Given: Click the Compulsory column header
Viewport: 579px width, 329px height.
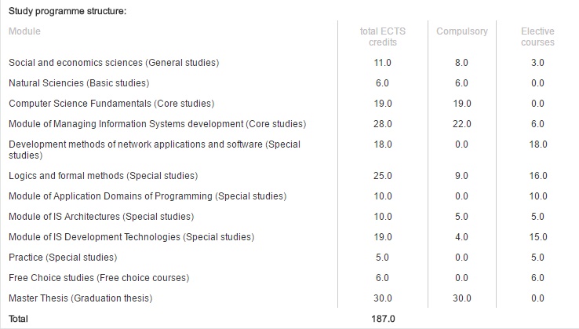Looking at the screenshot, I should click(462, 31).
